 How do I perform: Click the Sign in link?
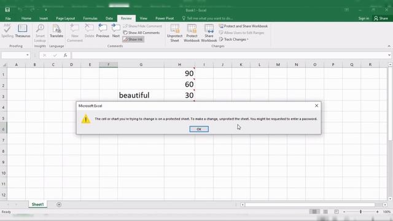[364, 18]
